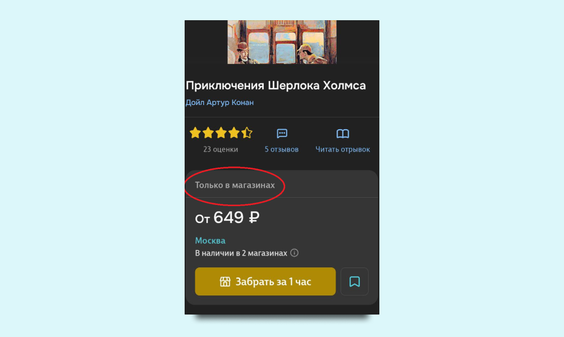Change city via the Москва link
The width and height of the screenshot is (564, 337).
(x=210, y=240)
